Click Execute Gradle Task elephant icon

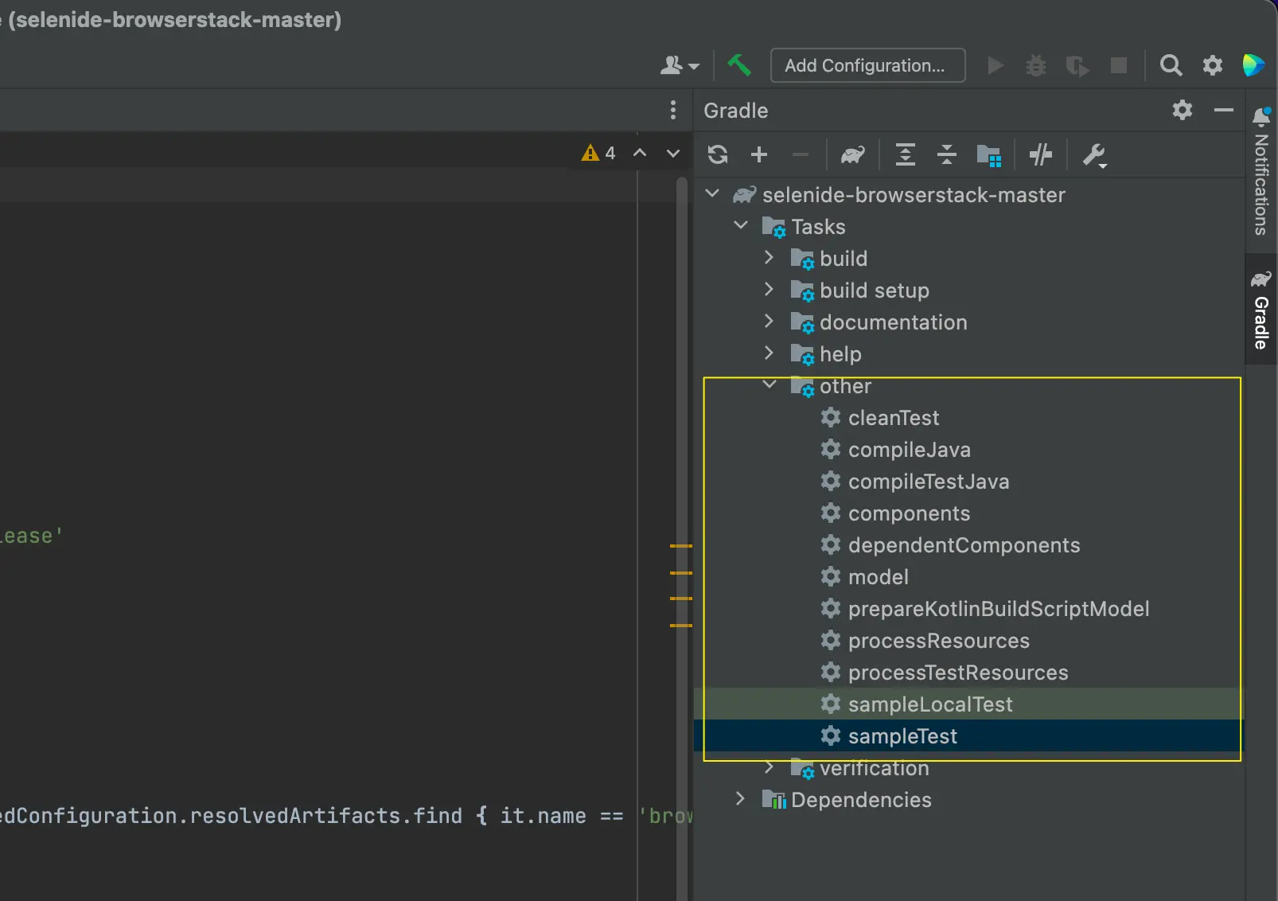(x=852, y=154)
